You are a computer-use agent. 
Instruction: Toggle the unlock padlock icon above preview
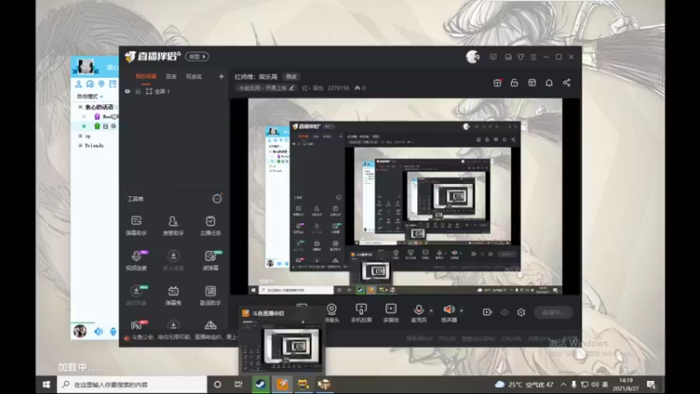(x=514, y=82)
